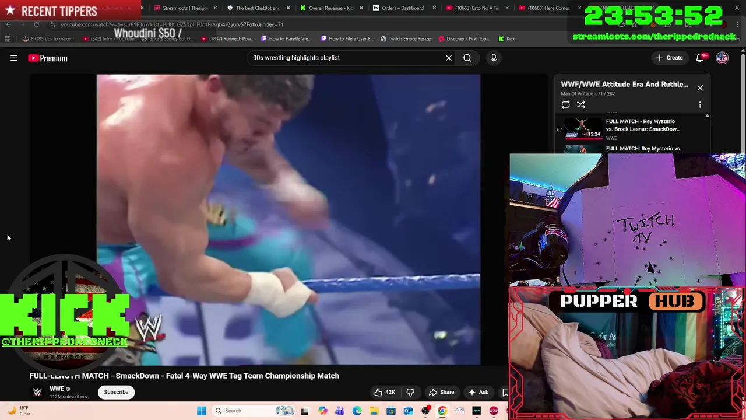Open How to Handle Vie... bookmark

tap(286, 39)
